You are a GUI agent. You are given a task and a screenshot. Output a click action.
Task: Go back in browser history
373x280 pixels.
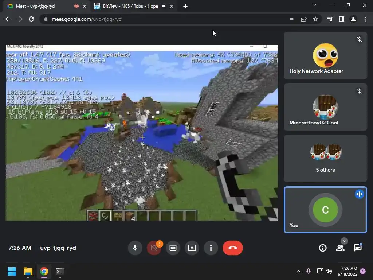8,19
